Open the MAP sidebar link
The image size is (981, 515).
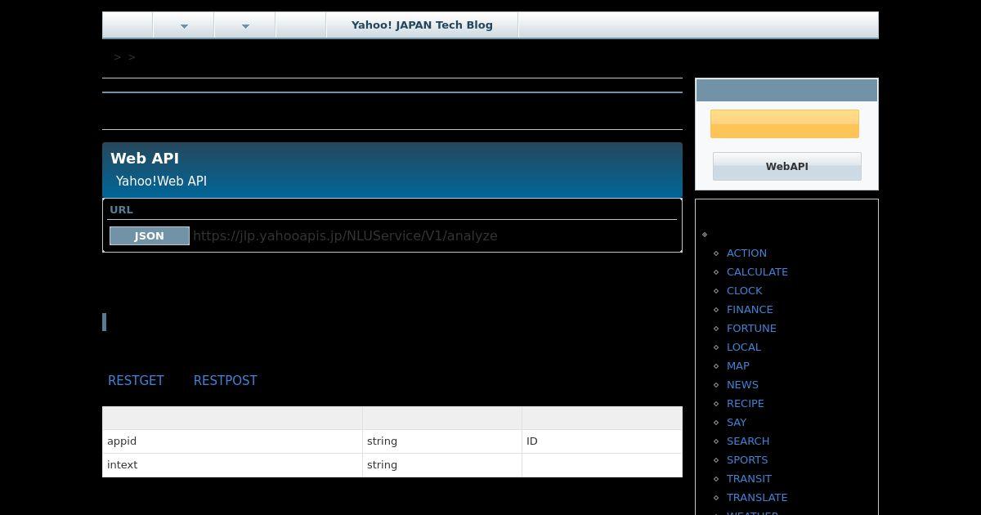738,365
